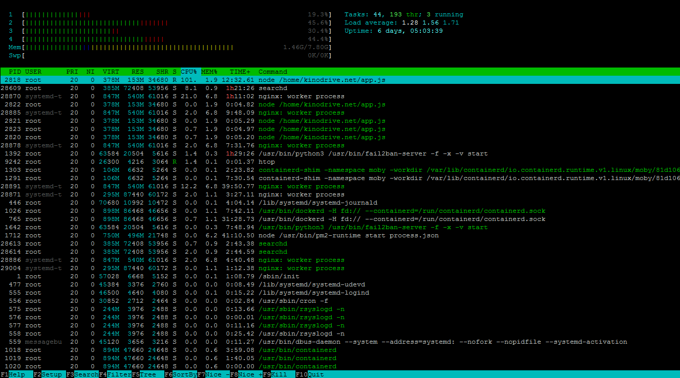Viewport: 680px width, 378px height.
Task: Select the PID 9242 htop row
Action: pyautogui.click(x=340, y=162)
